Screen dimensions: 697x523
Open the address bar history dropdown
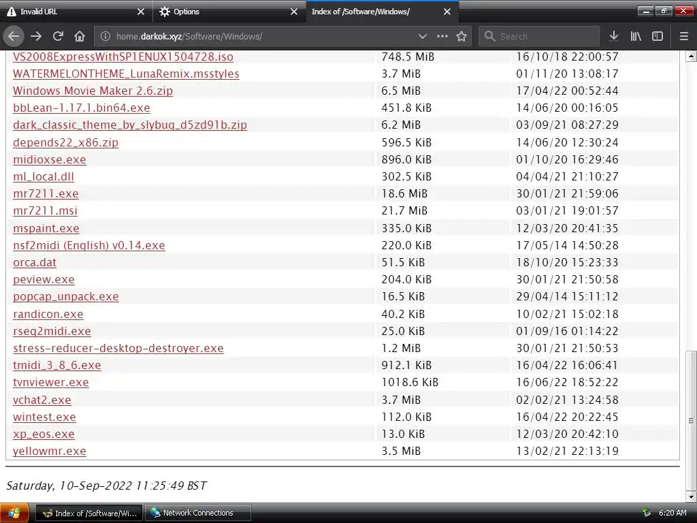[x=422, y=36]
